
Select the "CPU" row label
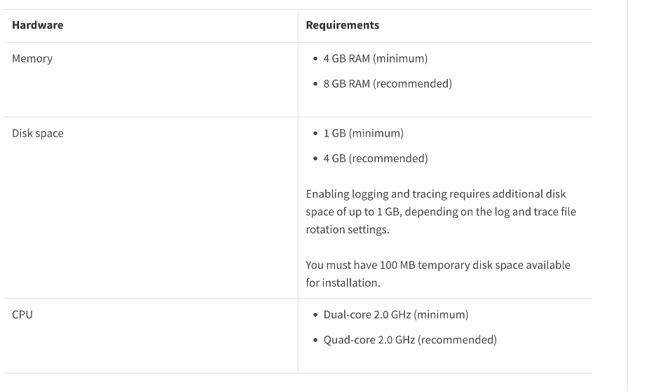22,315
